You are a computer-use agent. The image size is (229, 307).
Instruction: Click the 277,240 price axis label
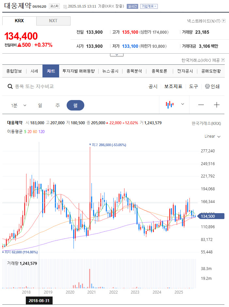pyautogui.click(x=208, y=151)
